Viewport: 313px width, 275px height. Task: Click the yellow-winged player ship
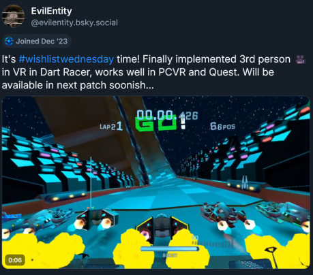coord(162,227)
